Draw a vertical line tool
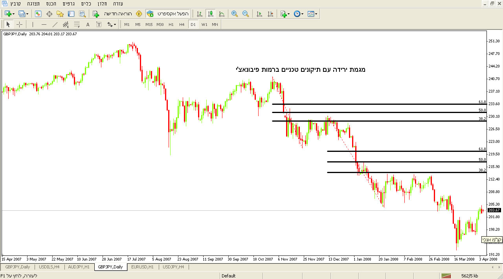This screenshot has height=279, width=503. pos(33,24)
